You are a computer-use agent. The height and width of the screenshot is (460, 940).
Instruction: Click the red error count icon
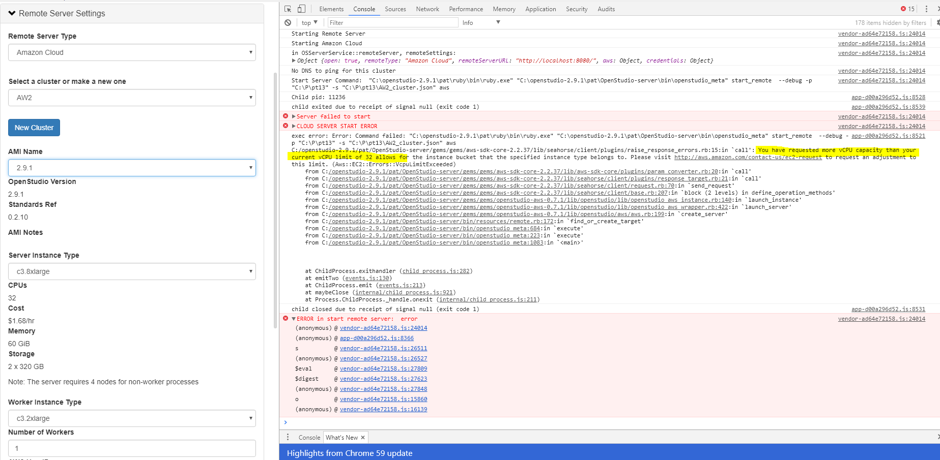pyautogui.click(x=903, y=9)
